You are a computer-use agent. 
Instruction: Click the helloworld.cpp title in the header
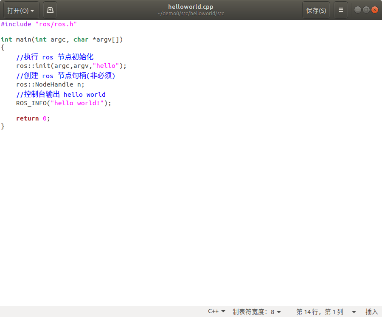click(x=191, y=6)
